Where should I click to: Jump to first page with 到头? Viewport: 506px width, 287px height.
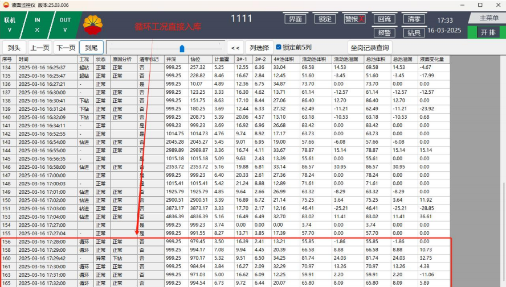(x=14, y=48)
